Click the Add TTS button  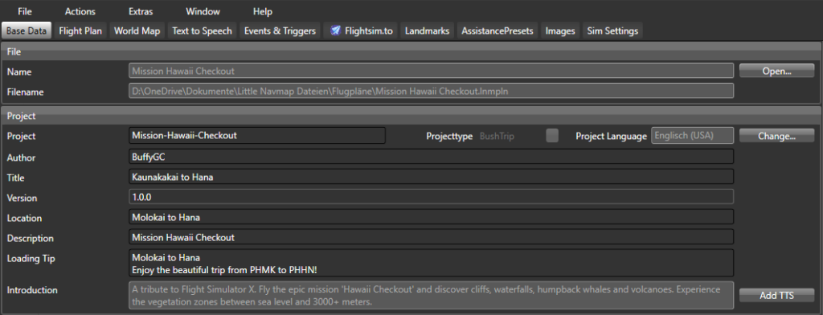coord(777,296)
